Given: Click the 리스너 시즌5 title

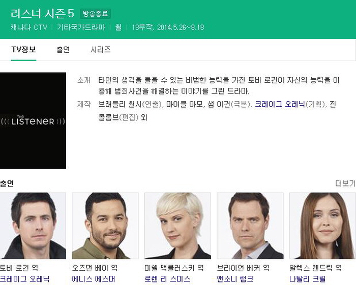Looking at the screenshot, I should [42, 14].
